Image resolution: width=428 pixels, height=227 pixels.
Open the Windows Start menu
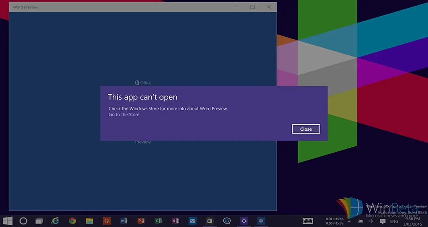point(8,221)
